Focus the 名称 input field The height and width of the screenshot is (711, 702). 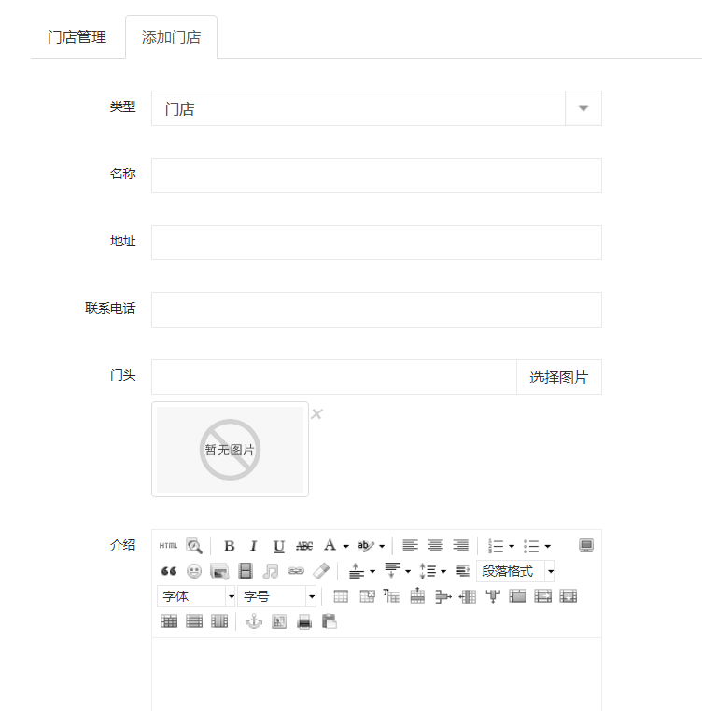pos(376,175)
